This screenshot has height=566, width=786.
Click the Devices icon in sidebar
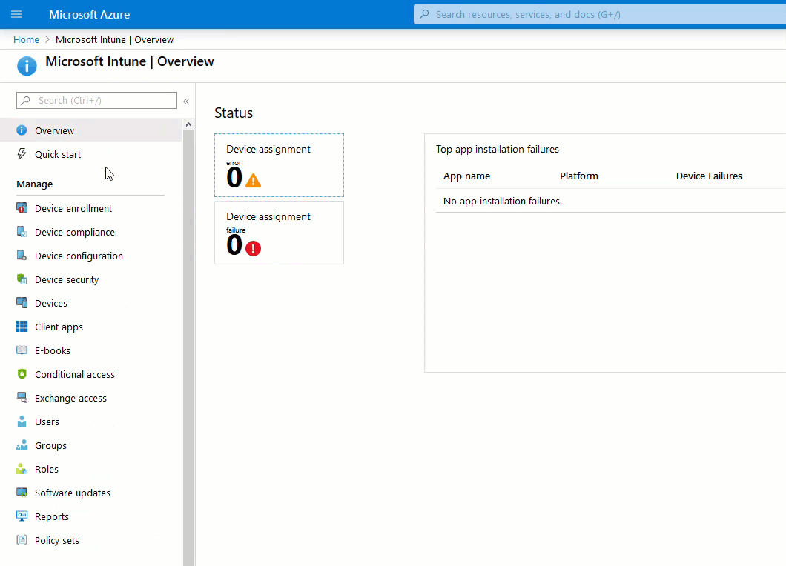pyautogui.click(x=22, y=302)
